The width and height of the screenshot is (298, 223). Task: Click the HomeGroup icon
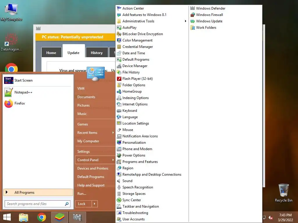pyautogui.click(x=119, y=91)
